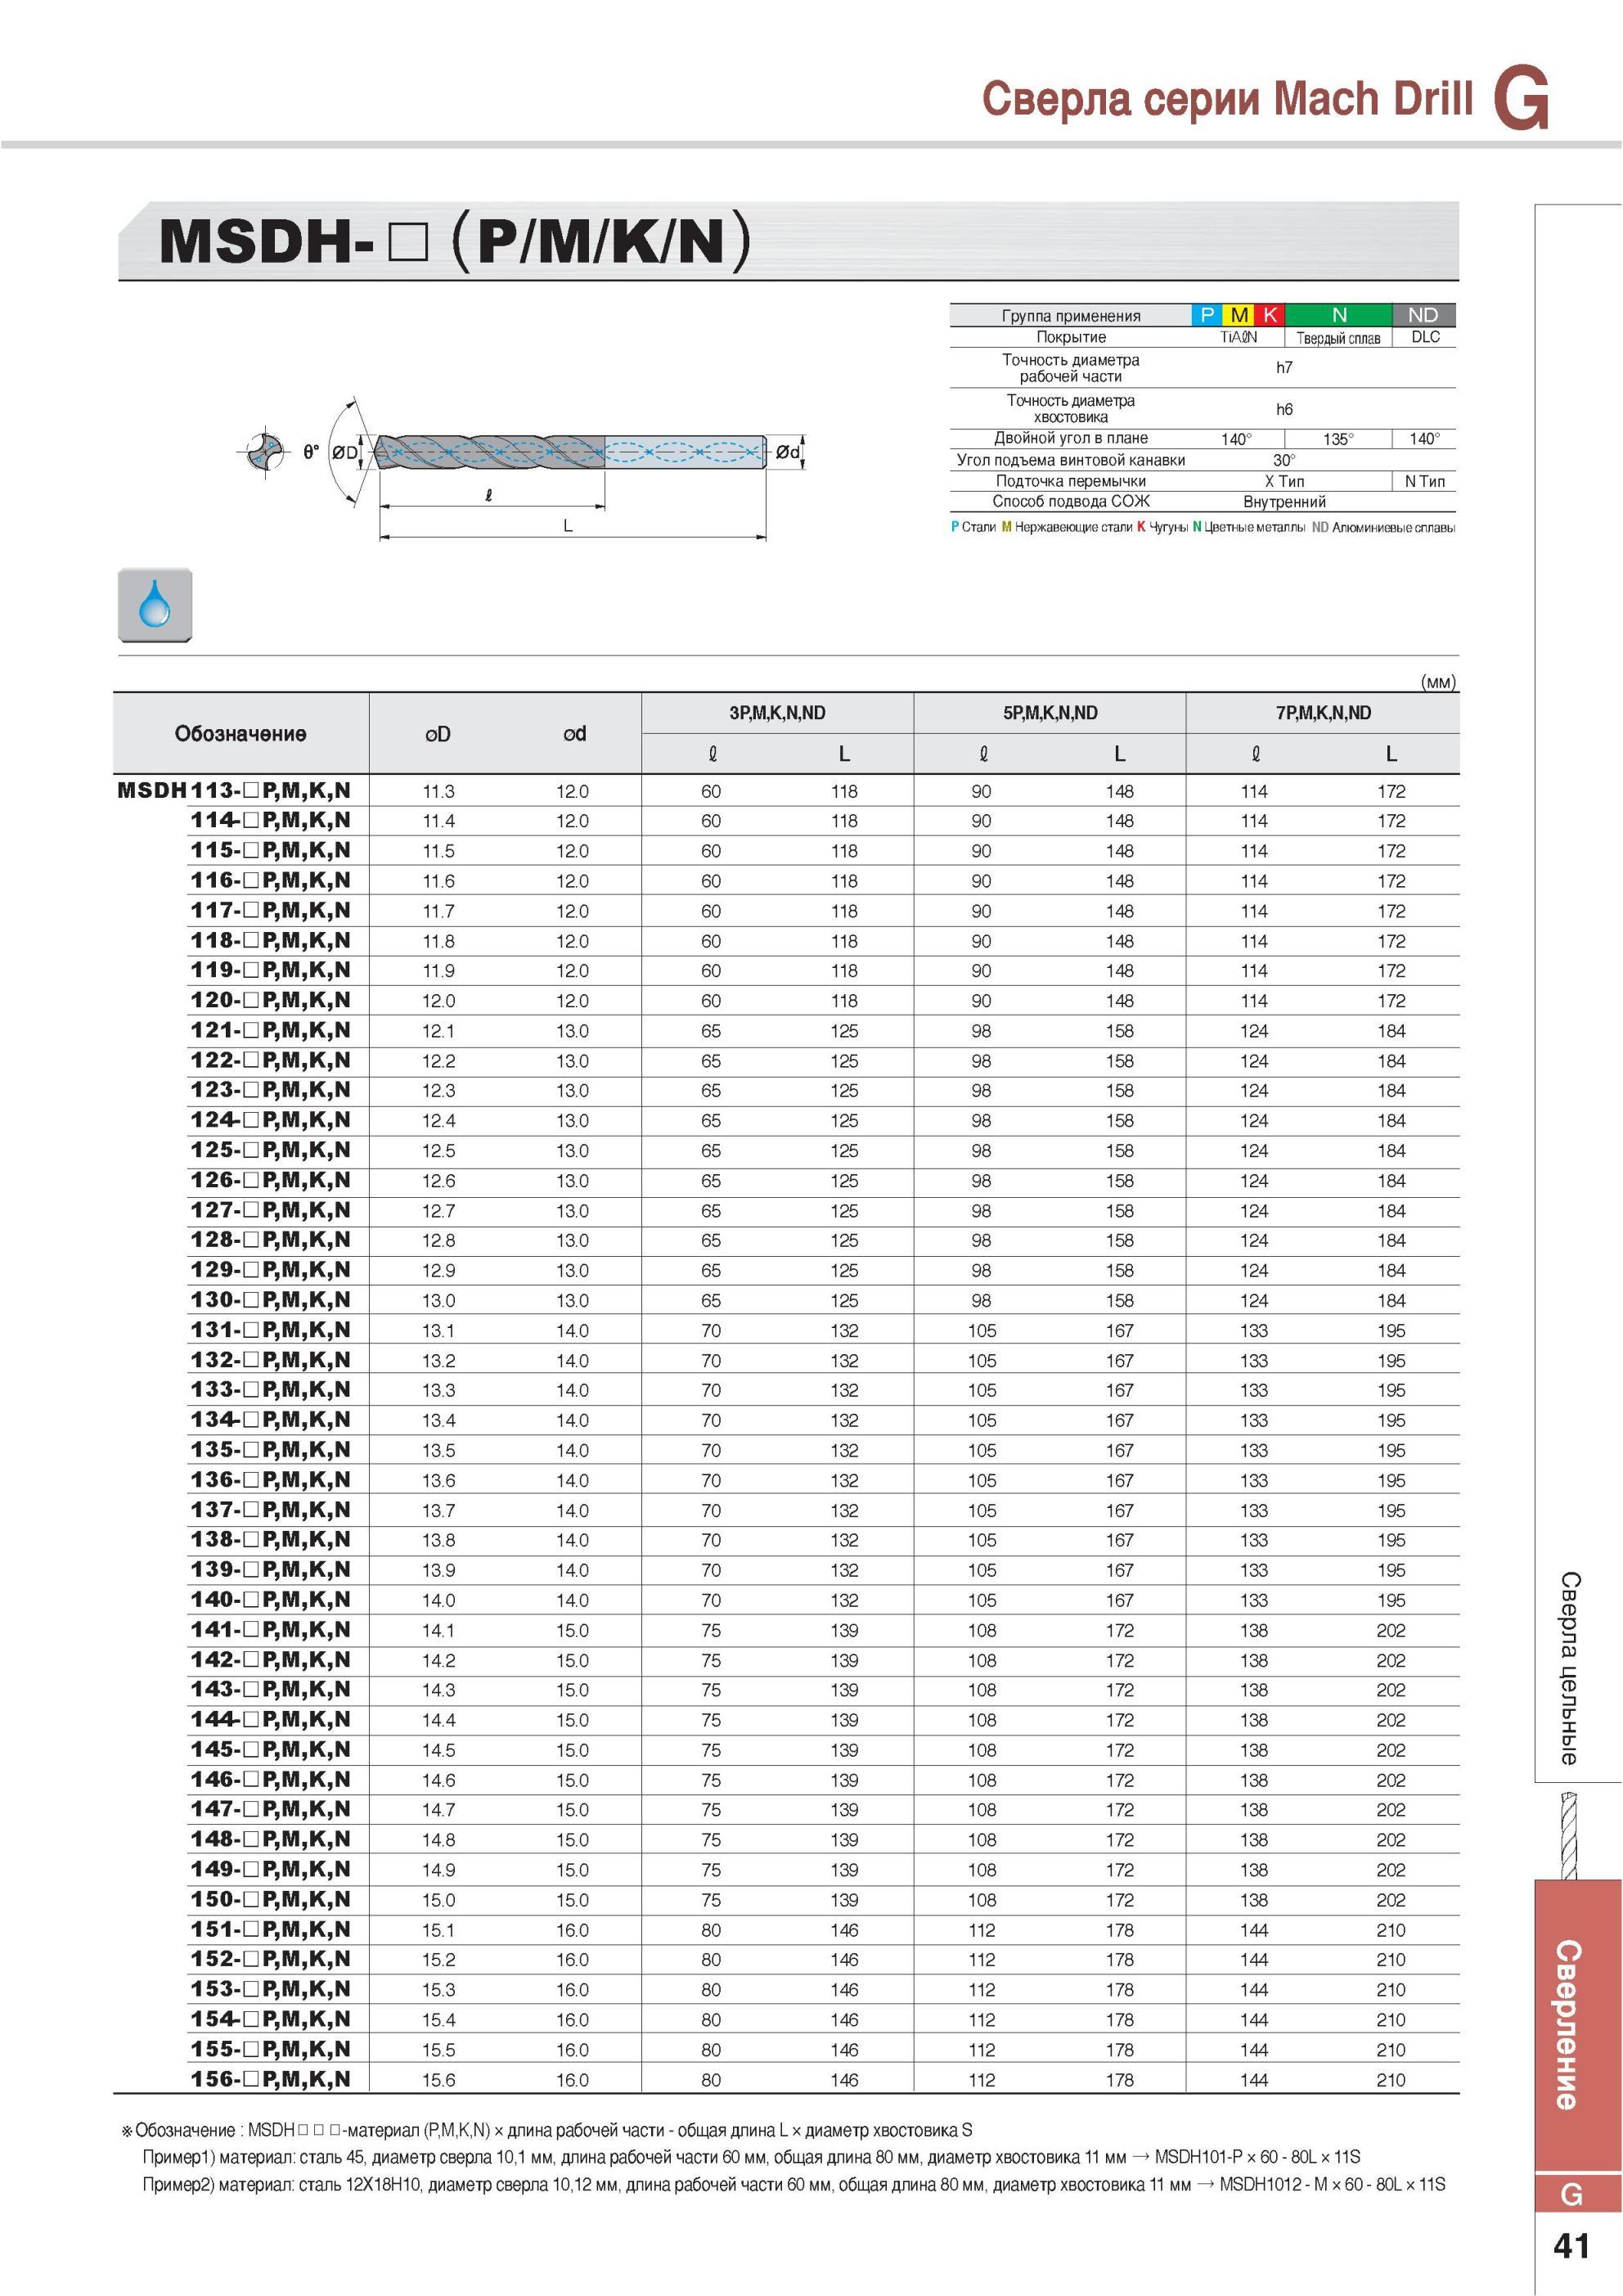This screenshot has width=1623, height=2296.
Task: Select the green N application group box
Action: (1339, 315)
